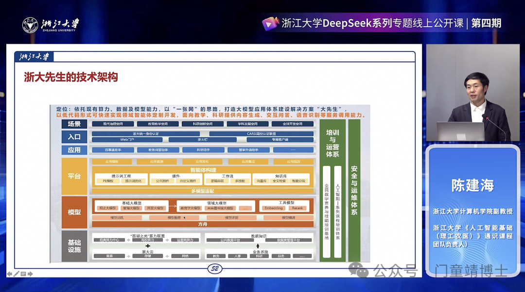Click the 存储 chip under 浙大云
The height and width of the screenshot is (292, 525).
(x=147, y=256)
